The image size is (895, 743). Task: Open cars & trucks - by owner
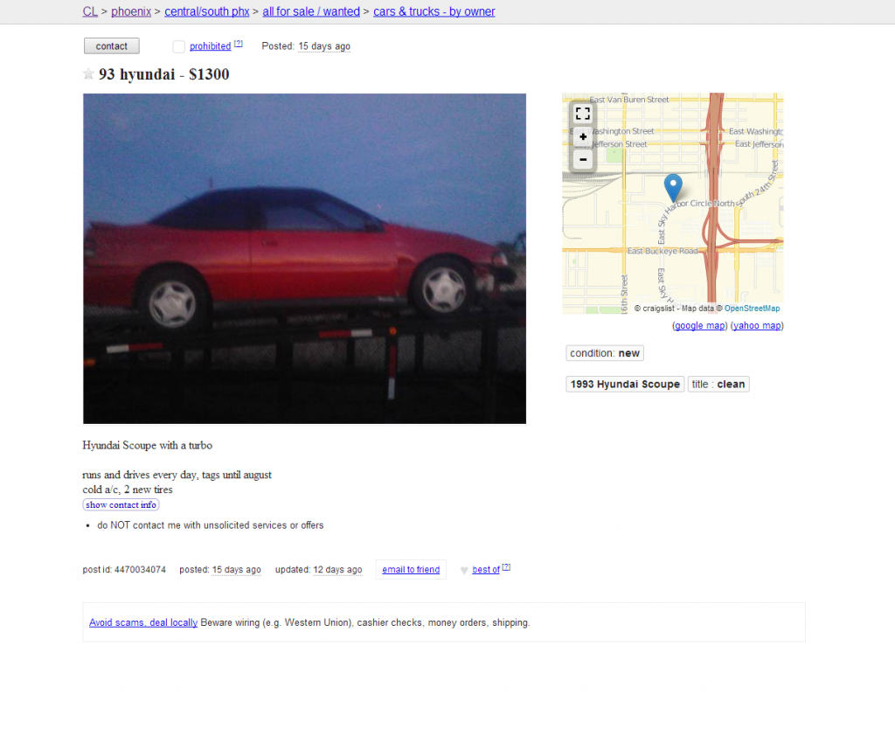[434, 11]
